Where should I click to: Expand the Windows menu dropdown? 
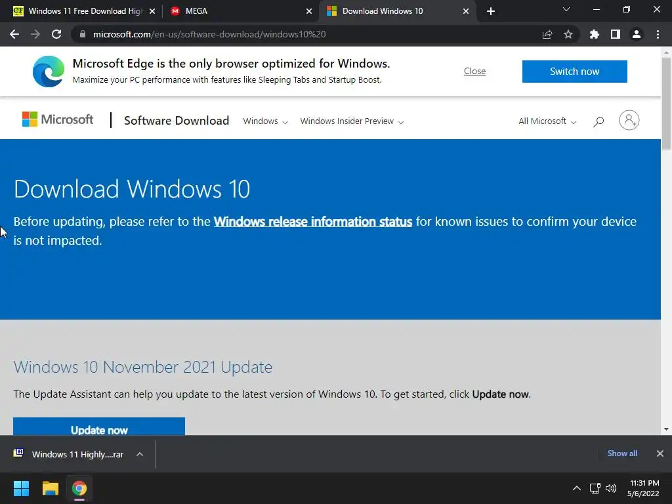point(265,121)
